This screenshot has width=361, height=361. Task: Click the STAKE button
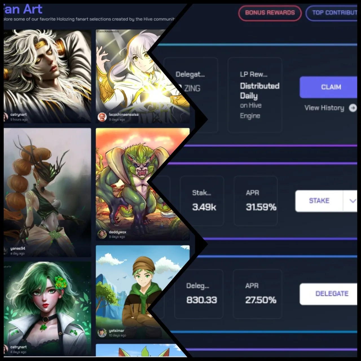319,201
